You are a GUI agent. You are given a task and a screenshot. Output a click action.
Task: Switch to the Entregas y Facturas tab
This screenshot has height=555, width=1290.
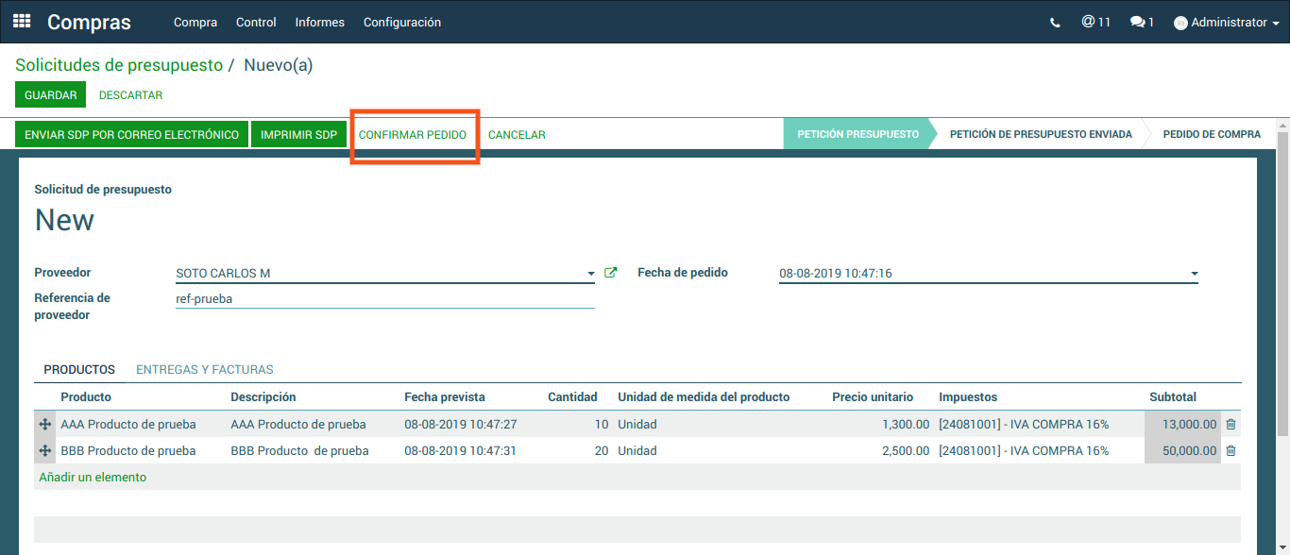[205, 370]
